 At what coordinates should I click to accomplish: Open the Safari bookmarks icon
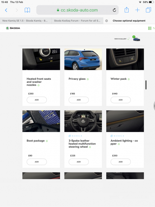click(27, 10)
